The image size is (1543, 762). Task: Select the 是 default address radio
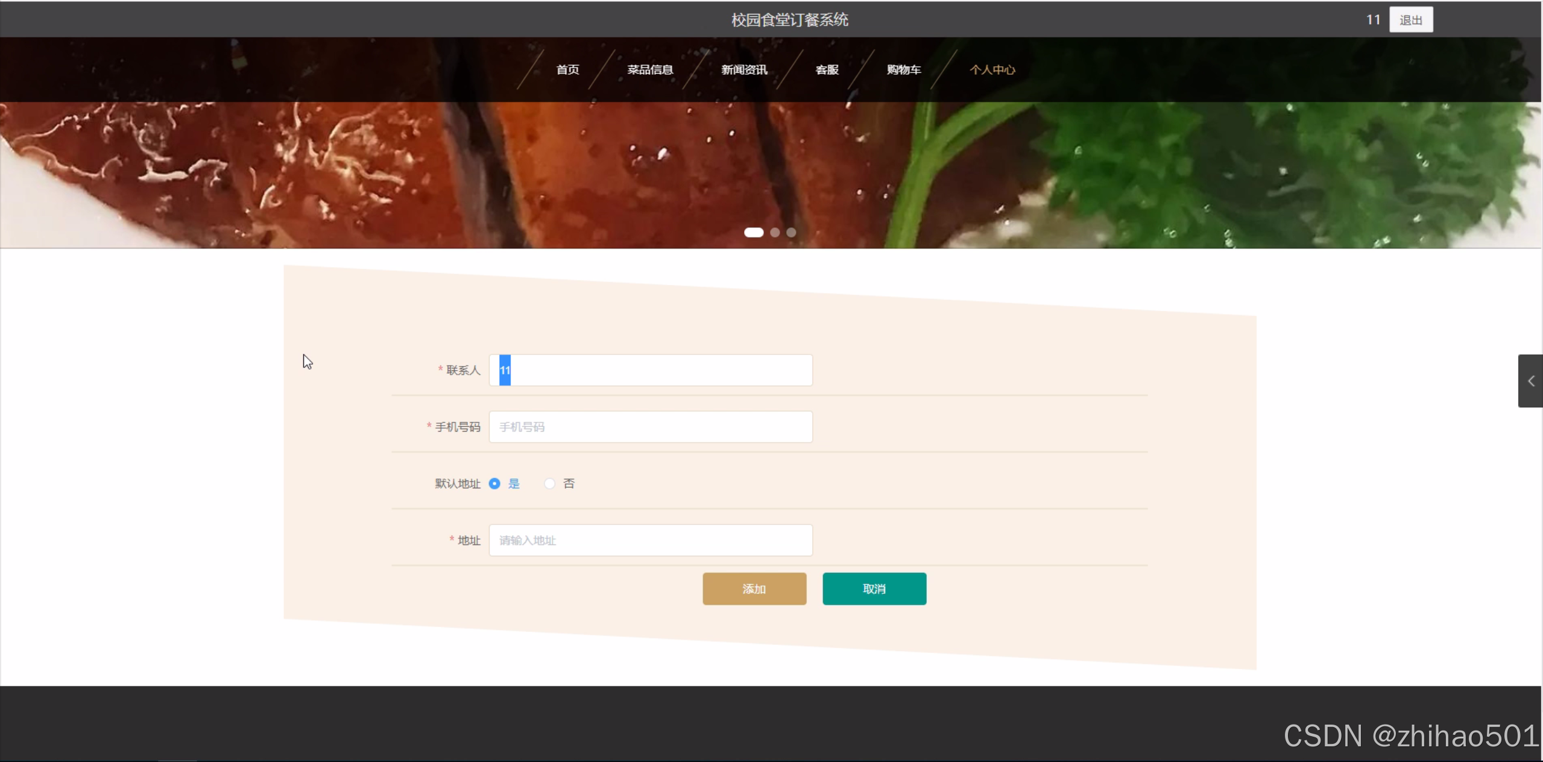[x=494, y=483]
